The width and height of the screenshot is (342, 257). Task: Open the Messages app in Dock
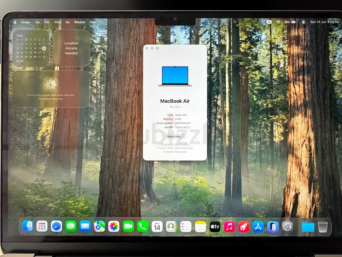click(x=71, y=226)
